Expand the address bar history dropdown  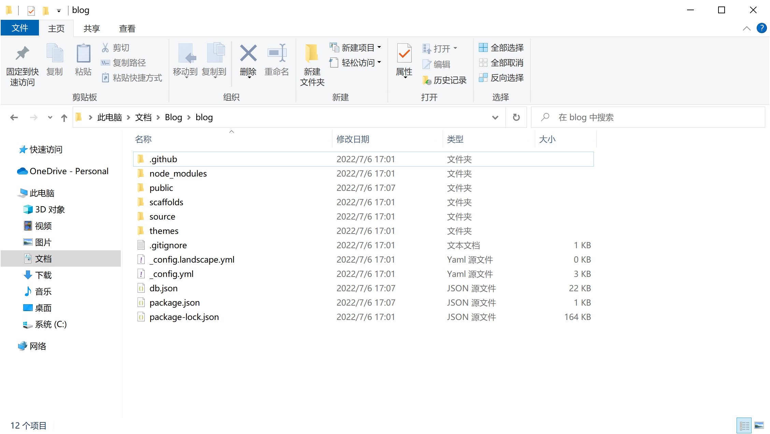pyautogui.click(x=495, y=117)
